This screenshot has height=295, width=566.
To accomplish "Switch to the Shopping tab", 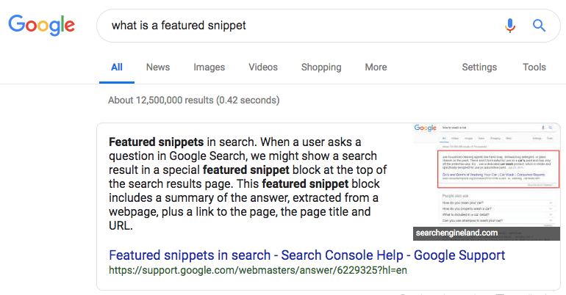I will click(321, 67).
